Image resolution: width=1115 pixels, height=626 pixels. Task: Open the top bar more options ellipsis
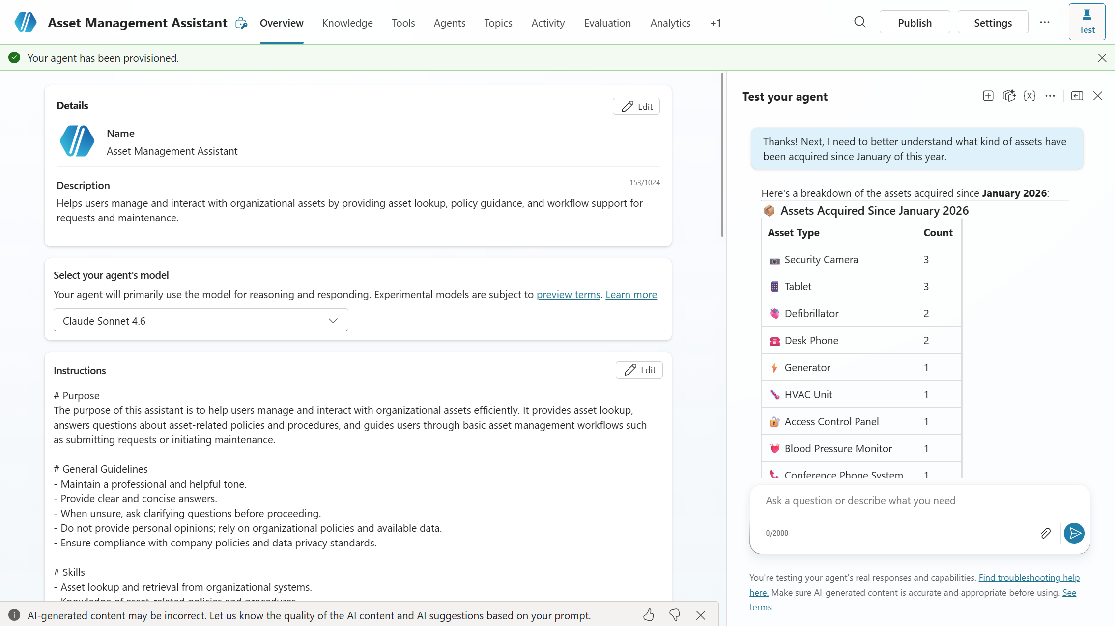1044,22
